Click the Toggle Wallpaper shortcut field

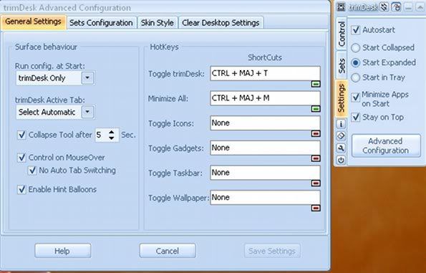(x=265, y=198)
